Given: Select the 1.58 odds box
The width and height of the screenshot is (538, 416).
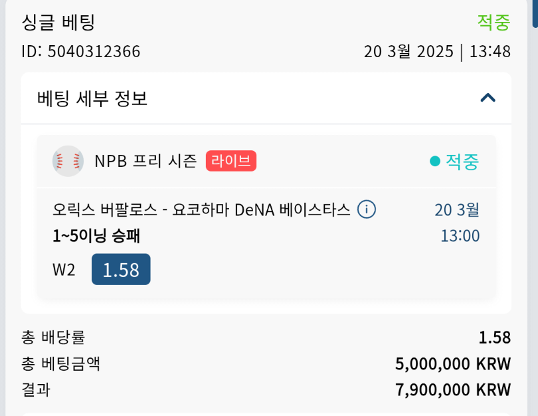Looking at the screenshot, I should (x=121, y=270).
